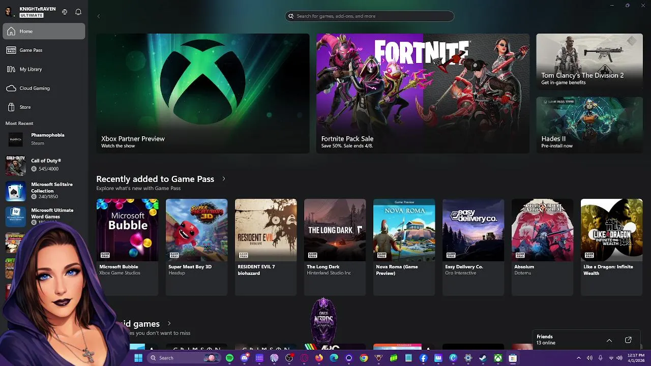
Task: Open Game Pass in the sidebar
Action: tap(44, 50)
